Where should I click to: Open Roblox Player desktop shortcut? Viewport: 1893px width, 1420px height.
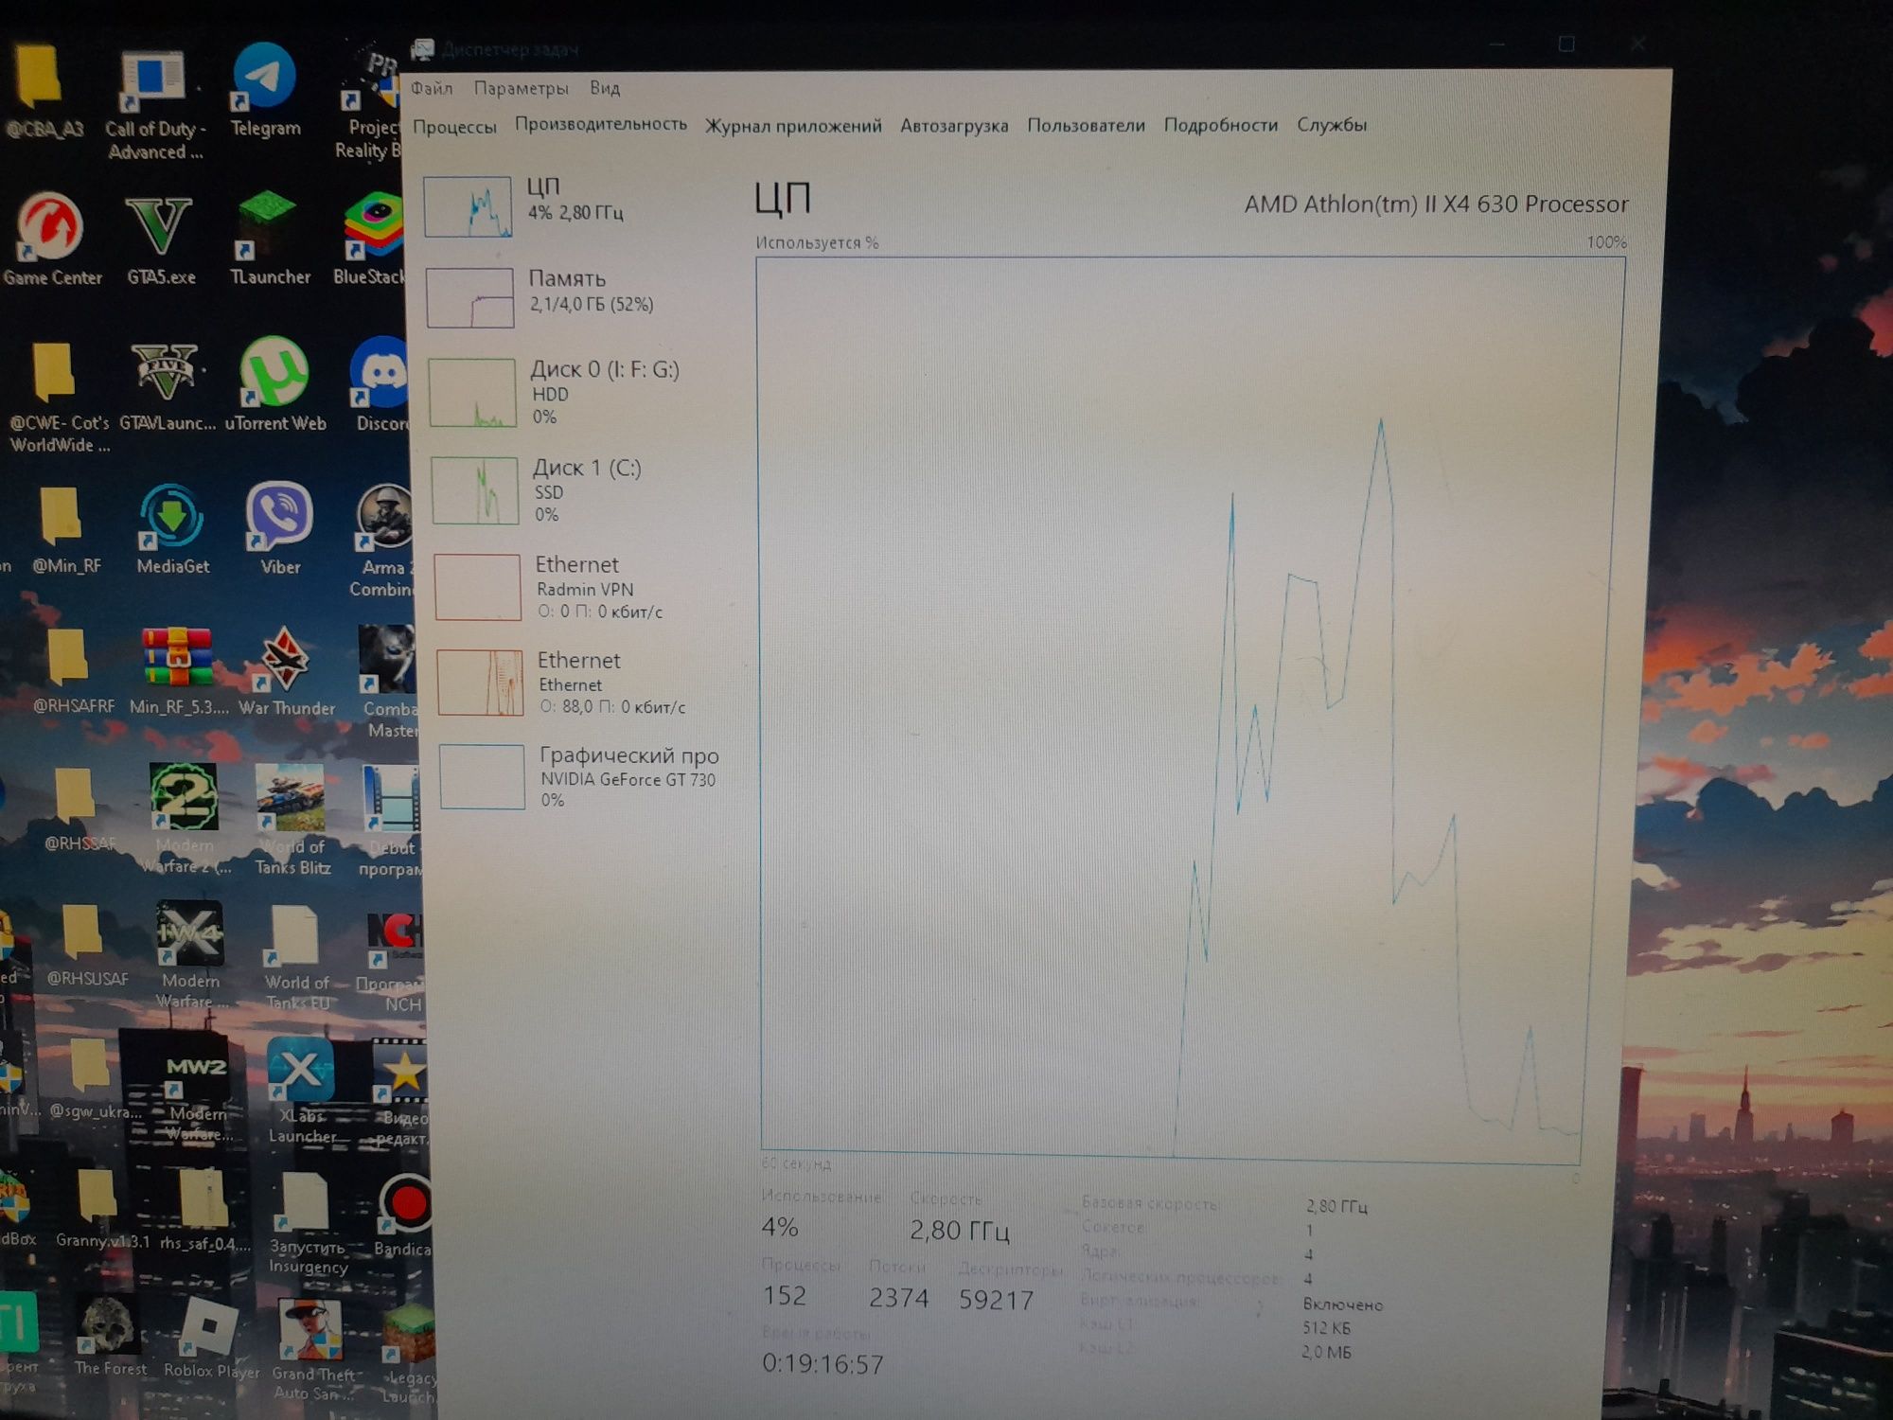pos(211,1337)
